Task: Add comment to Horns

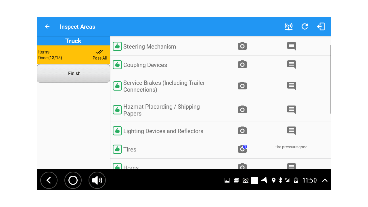Action: (x=292, y=166)
